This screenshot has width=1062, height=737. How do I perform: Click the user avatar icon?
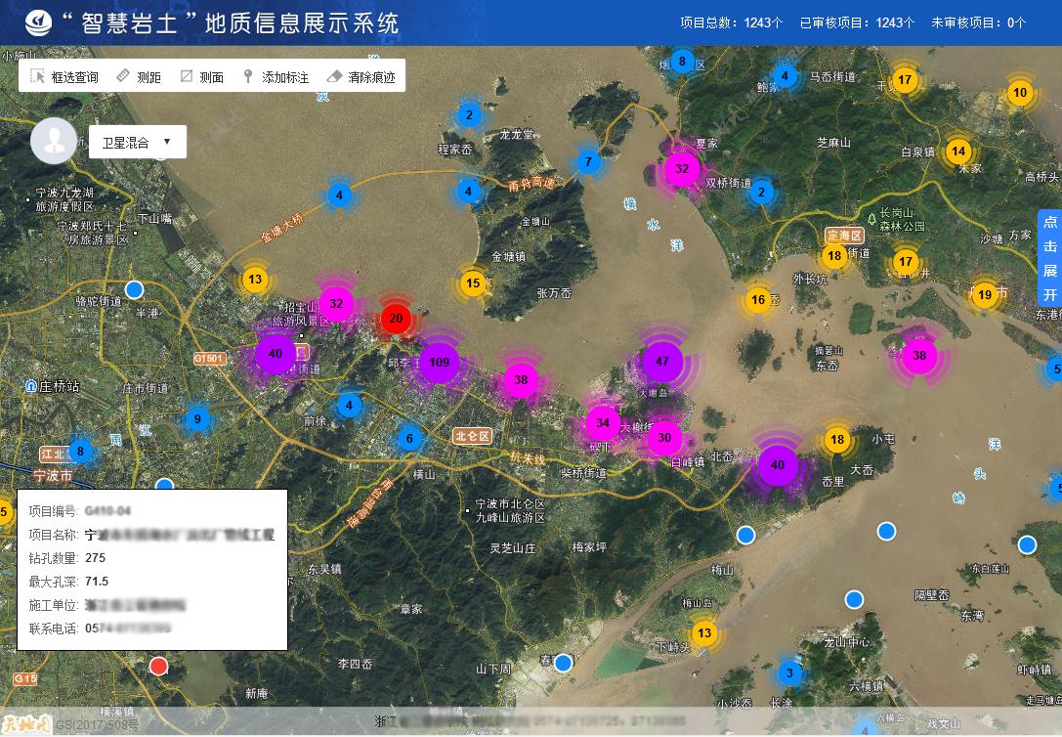pyautogui.click(x=54, y=141)
